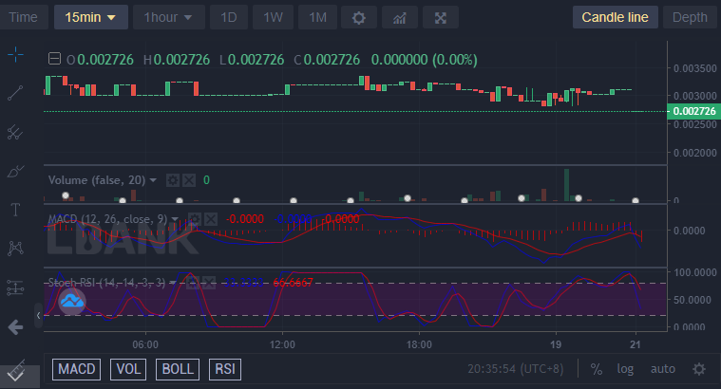Image resolution: width=721 pixels, height=389 pixels.
Task: Switch to the Depth tab
Action: pyautogui.click(x=689, y=17)
